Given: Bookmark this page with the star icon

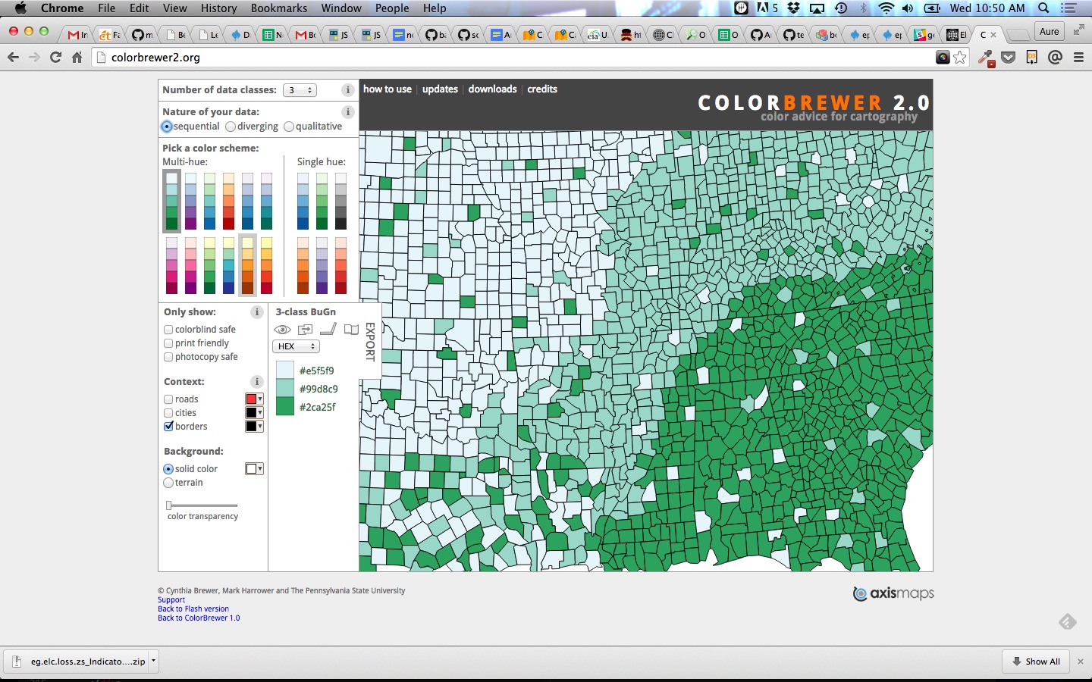Looking at the screenshot, I should point(960,58).
